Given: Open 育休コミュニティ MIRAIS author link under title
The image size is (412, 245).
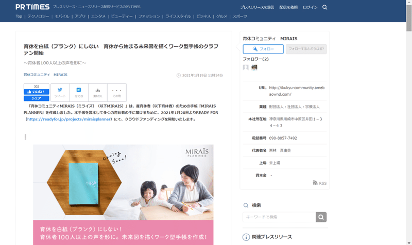Looking at the screenshot, I should tap(45, 75).
